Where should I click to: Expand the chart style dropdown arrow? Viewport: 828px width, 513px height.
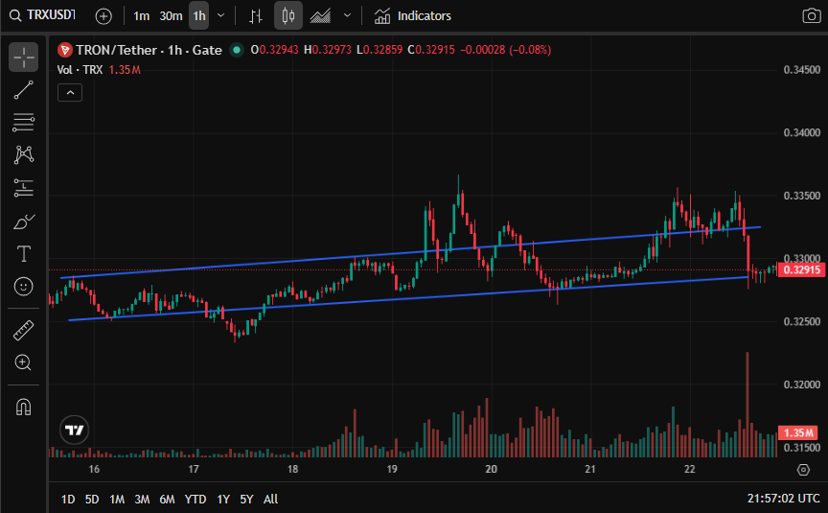(348, 16)
